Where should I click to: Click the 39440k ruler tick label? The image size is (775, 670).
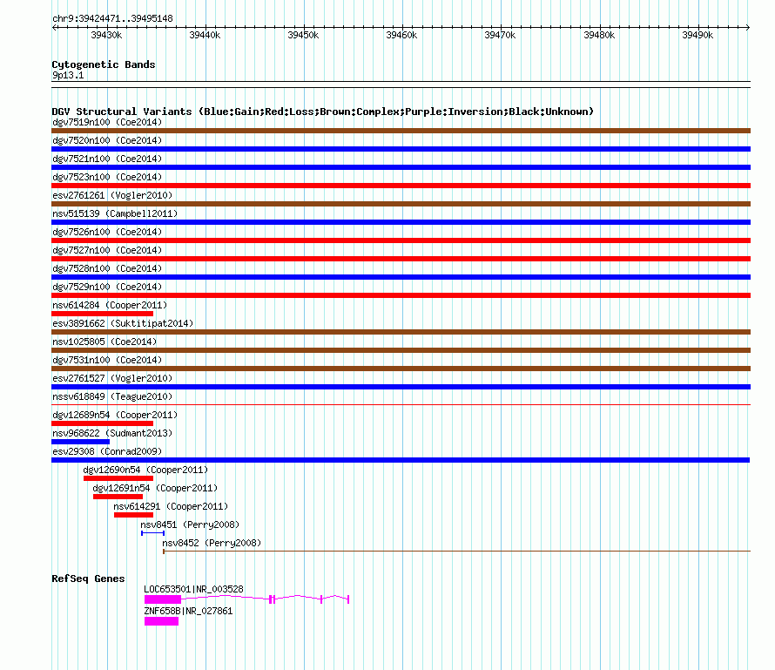205,35
